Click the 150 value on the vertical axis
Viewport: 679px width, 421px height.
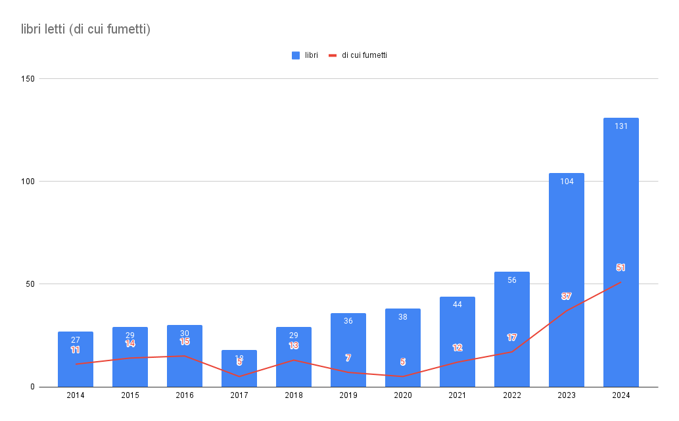(x=28, y=79)
